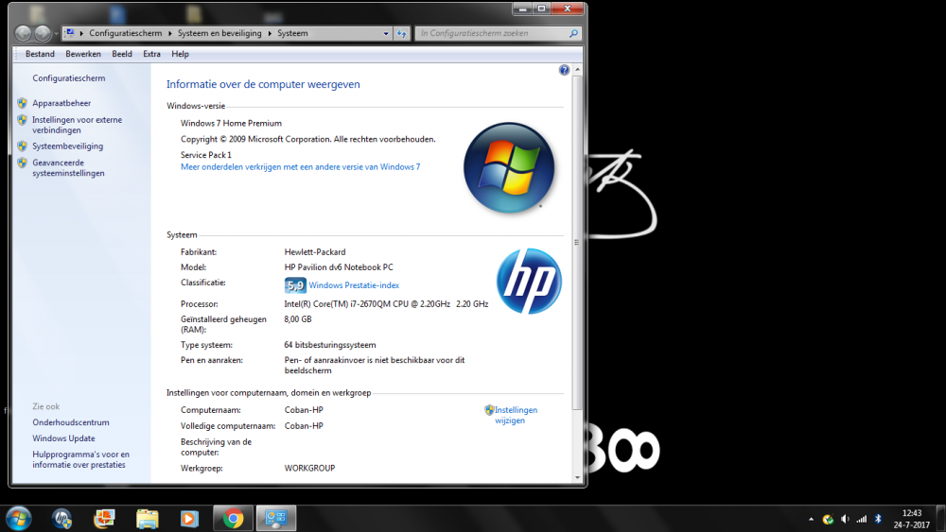Click the Forward navigation arrow

tap(43, 33)
